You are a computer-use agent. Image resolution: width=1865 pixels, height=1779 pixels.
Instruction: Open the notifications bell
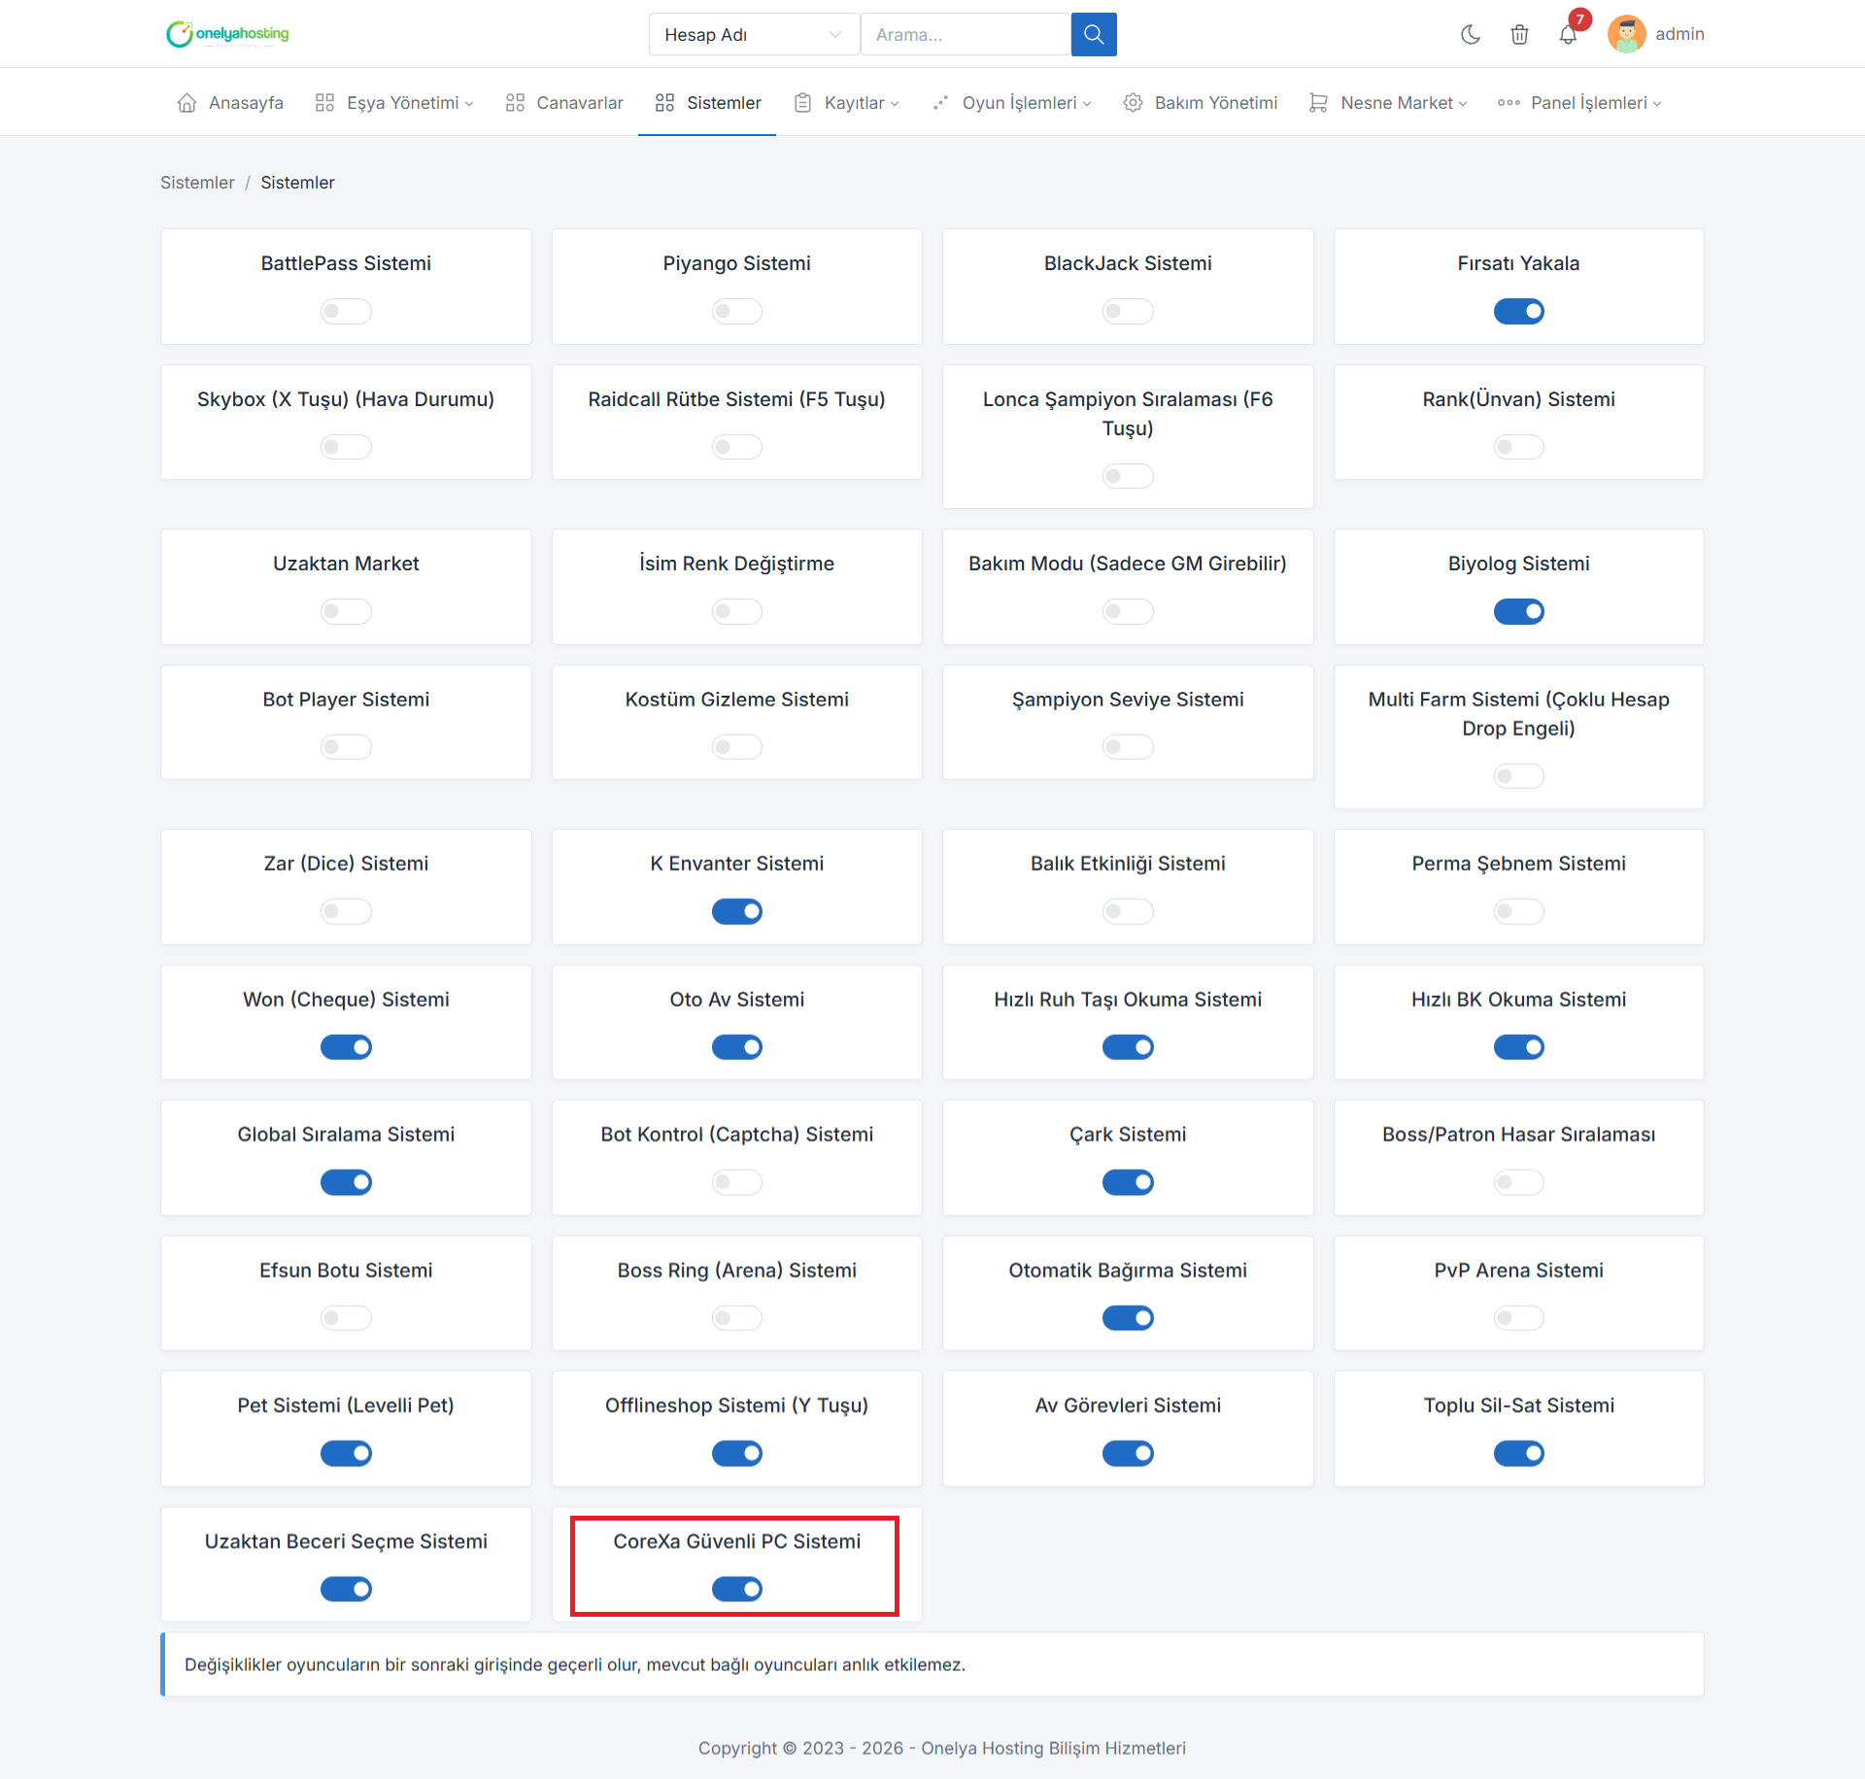tap(1568, 35)
